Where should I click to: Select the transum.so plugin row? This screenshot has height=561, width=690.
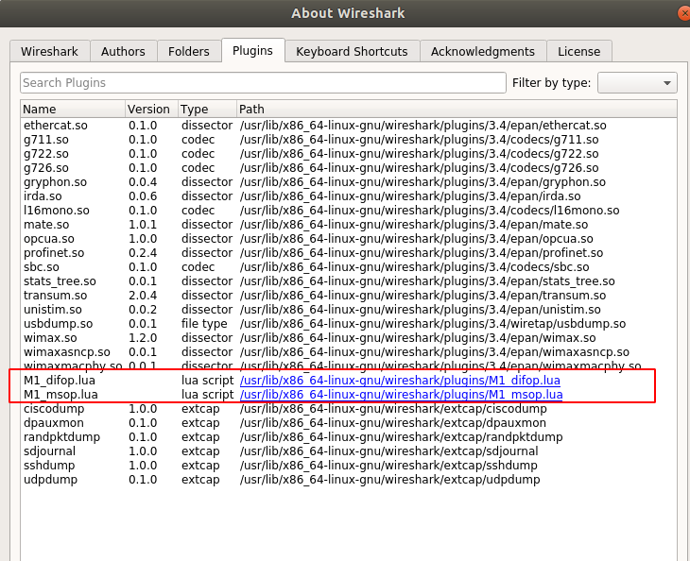point(349,296)
